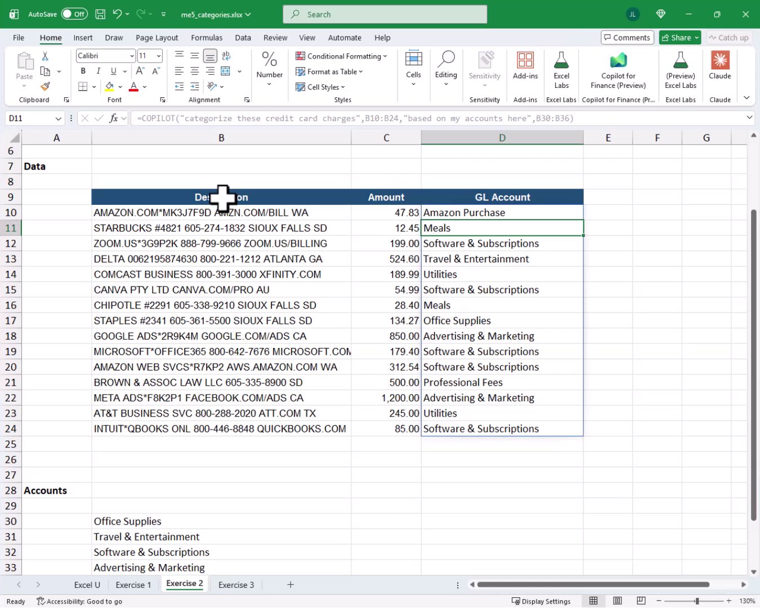This screenshot has height=608, width=760.
Task: Toggle Align Right horizontal alignment
Action: (x=210, y=71)
